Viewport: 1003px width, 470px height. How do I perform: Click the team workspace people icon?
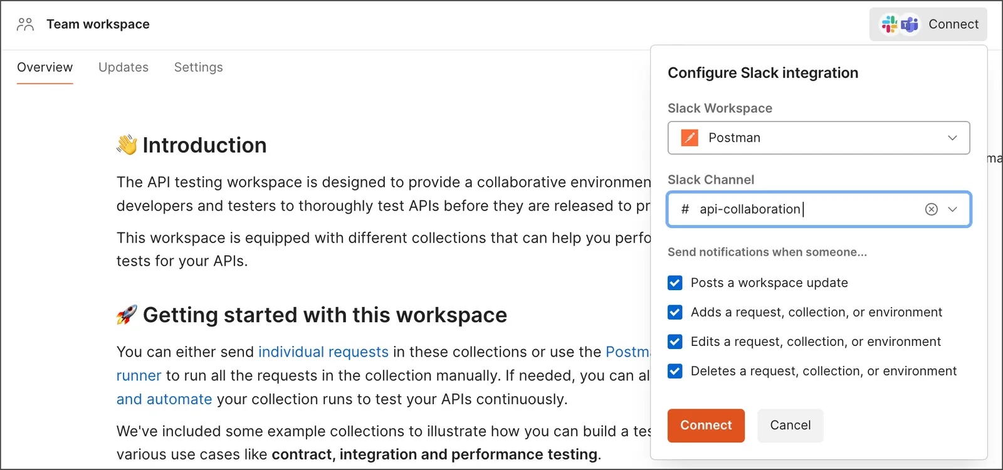25,24
